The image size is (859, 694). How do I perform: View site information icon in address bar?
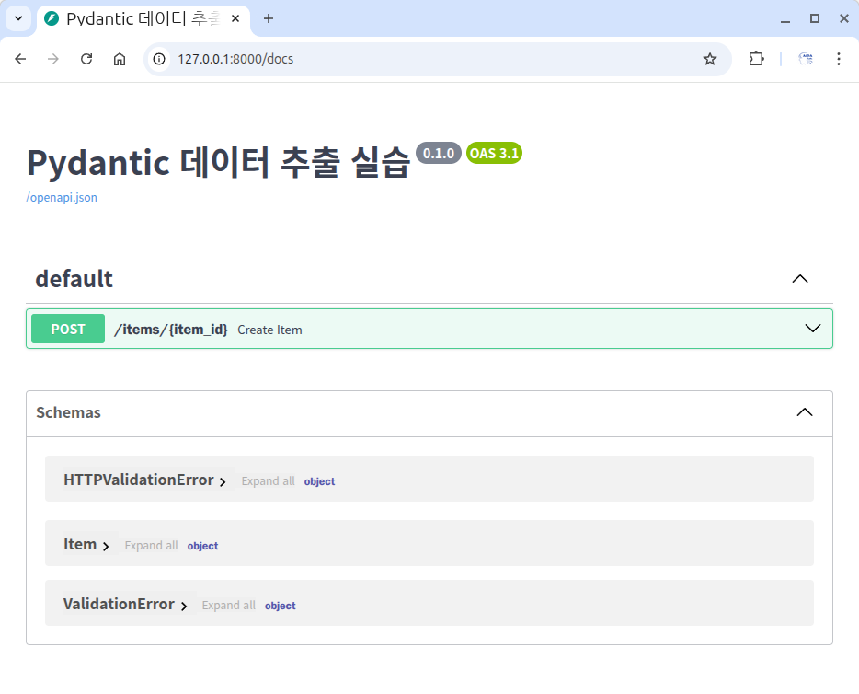[159, 59]
